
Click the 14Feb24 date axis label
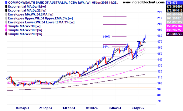69,108
